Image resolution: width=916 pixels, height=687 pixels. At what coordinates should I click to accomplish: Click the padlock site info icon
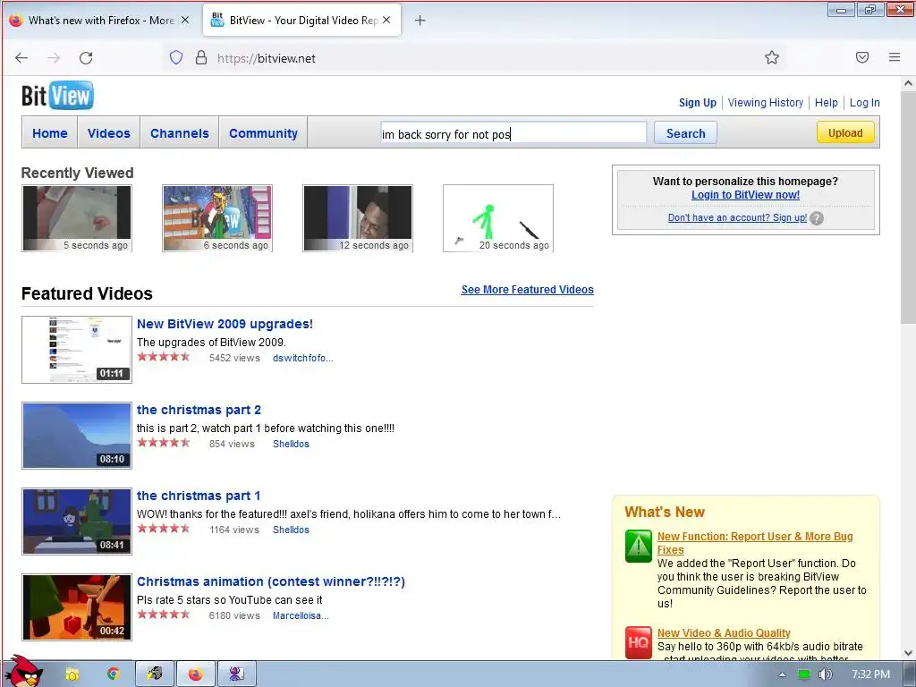pyautogui.click(x=201, y=57)
